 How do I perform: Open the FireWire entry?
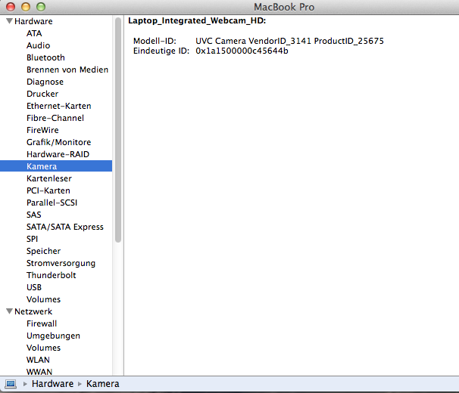42,130
